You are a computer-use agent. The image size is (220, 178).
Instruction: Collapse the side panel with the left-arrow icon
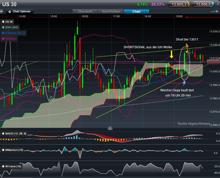[1, 11]
